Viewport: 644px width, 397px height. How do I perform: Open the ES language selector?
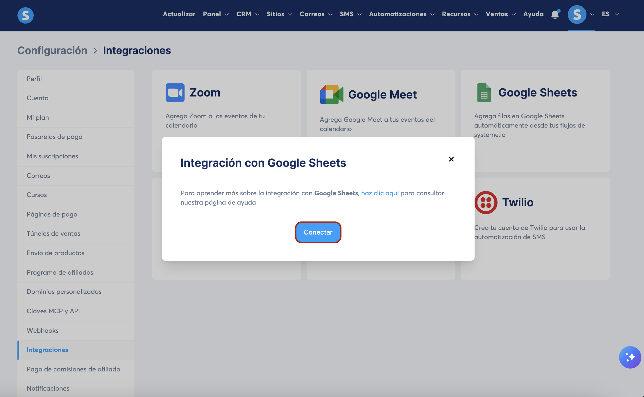pyautogui.click(x=610, y=14)
